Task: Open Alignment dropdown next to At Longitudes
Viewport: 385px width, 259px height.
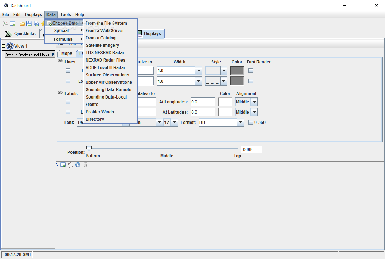Action: pyautogui.click(x=254, y=102)
